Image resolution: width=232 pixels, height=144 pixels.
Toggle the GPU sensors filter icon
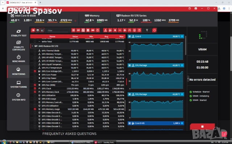click(78, 30)
